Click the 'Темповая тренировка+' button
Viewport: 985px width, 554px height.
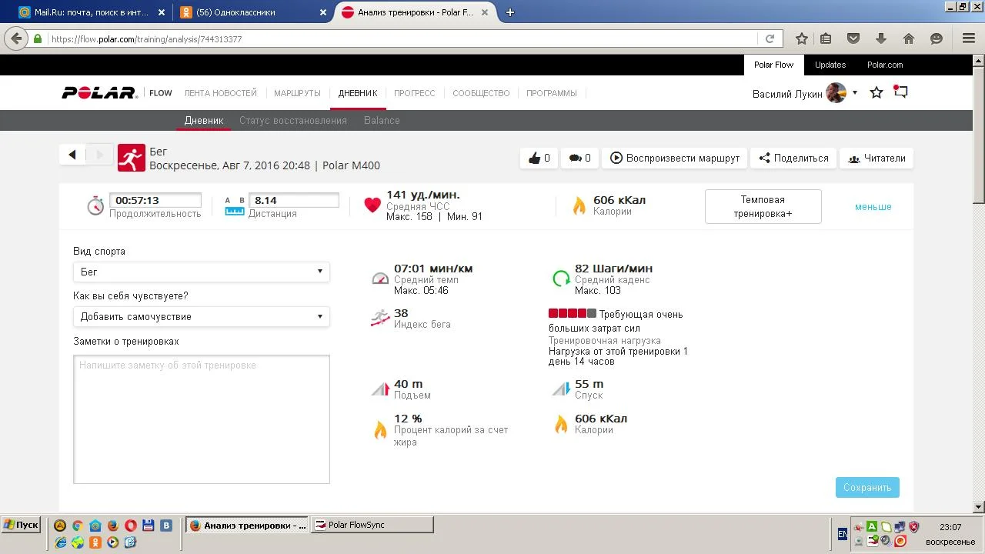point(763,206)
